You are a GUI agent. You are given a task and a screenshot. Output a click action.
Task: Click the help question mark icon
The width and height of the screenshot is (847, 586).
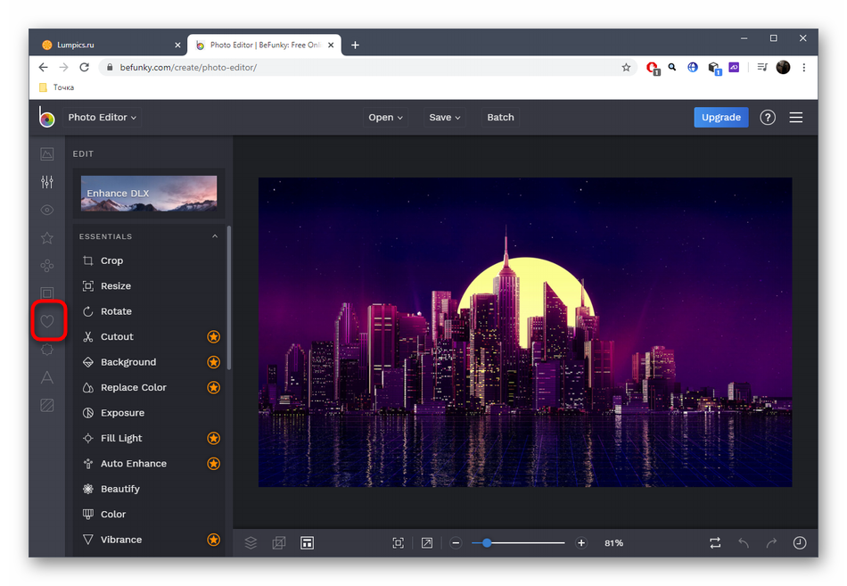tap(768, 117)
